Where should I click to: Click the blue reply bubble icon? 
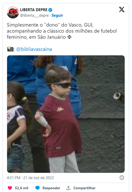point(37,188)
